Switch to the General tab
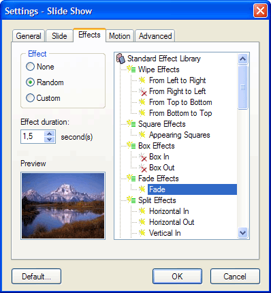The height and width of the screenshot is (293, 271). point(29,36)
